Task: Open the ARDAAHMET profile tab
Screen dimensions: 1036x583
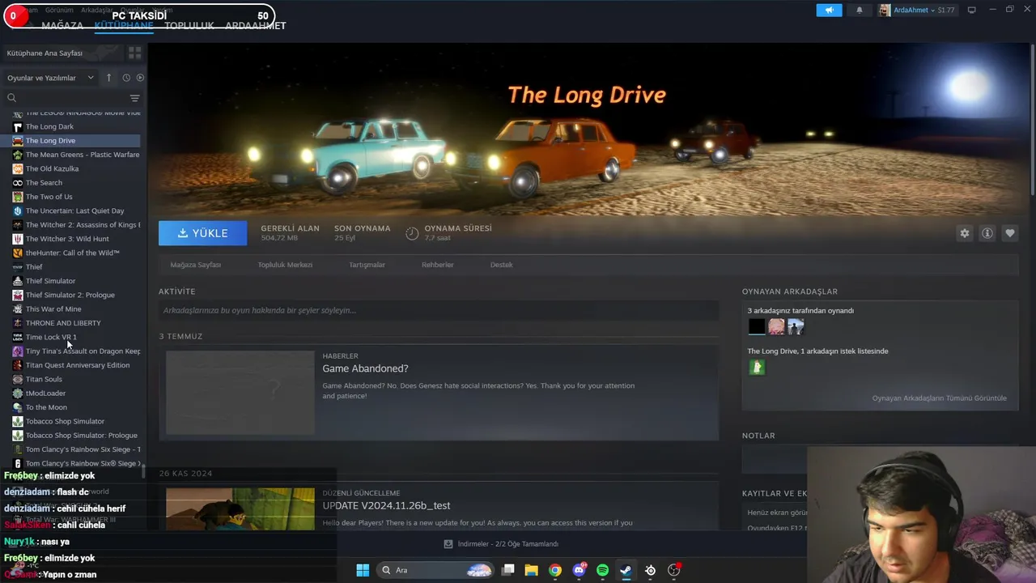Action: tap(256, 25)
